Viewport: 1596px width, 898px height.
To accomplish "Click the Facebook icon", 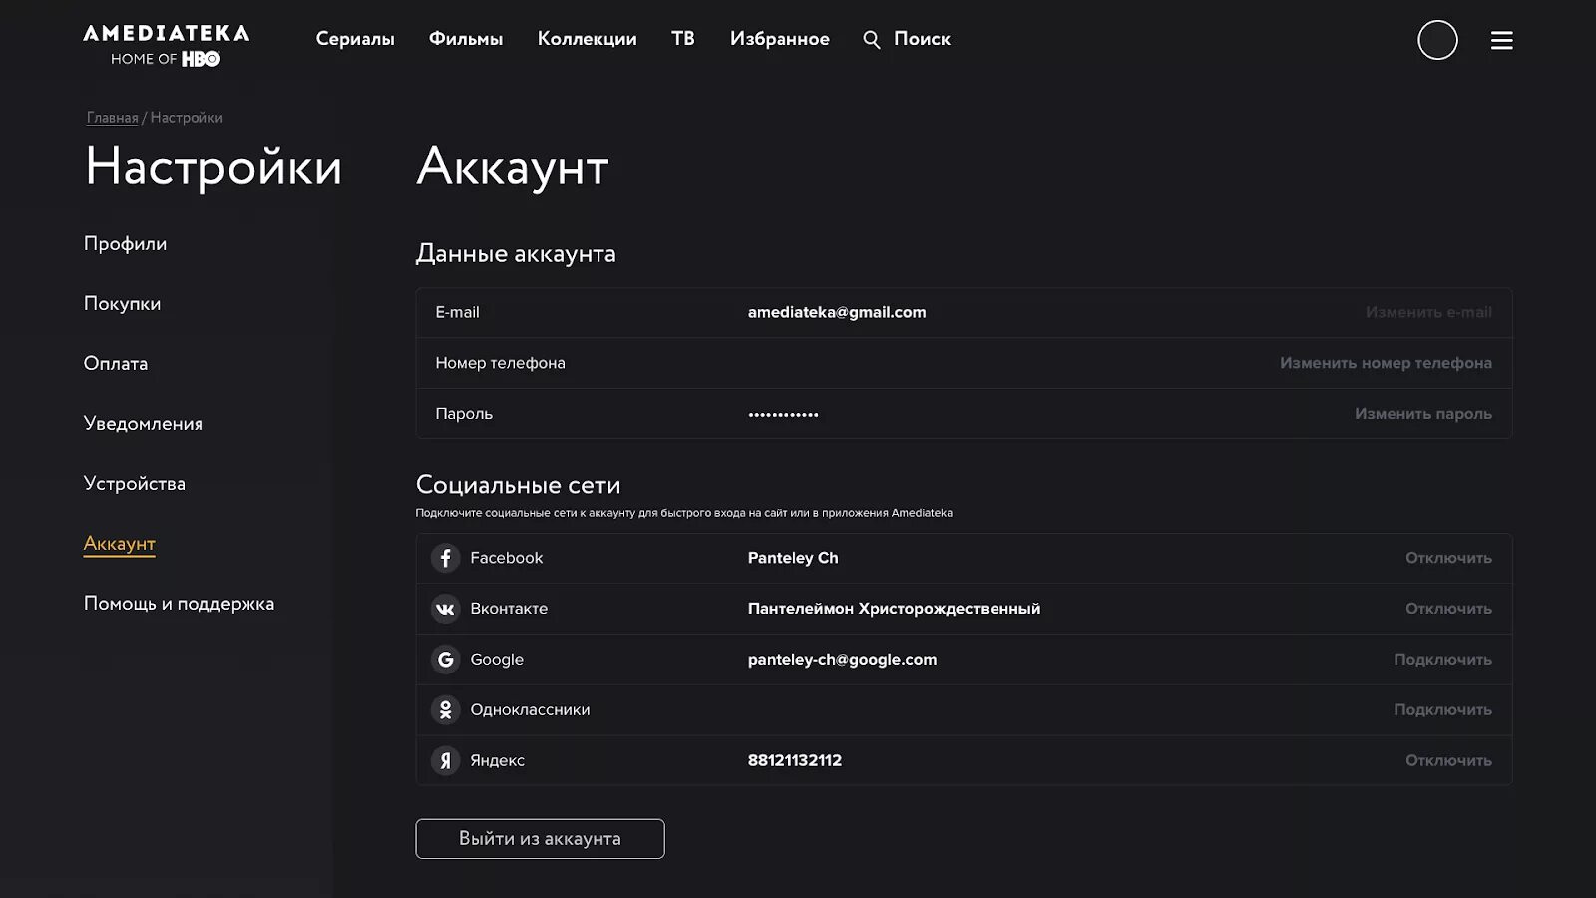I will tap(445, 558).
